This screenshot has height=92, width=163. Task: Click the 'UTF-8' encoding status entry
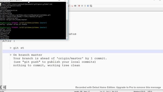[150, 91]
